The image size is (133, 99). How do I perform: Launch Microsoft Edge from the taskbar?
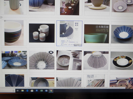pyautogui.click(x=27, y=91)
